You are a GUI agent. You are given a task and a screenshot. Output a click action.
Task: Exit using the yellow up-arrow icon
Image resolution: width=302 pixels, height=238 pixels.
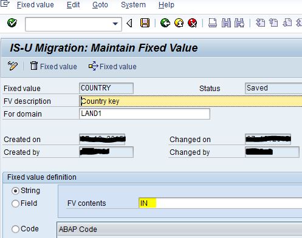(x=179, y=23)
